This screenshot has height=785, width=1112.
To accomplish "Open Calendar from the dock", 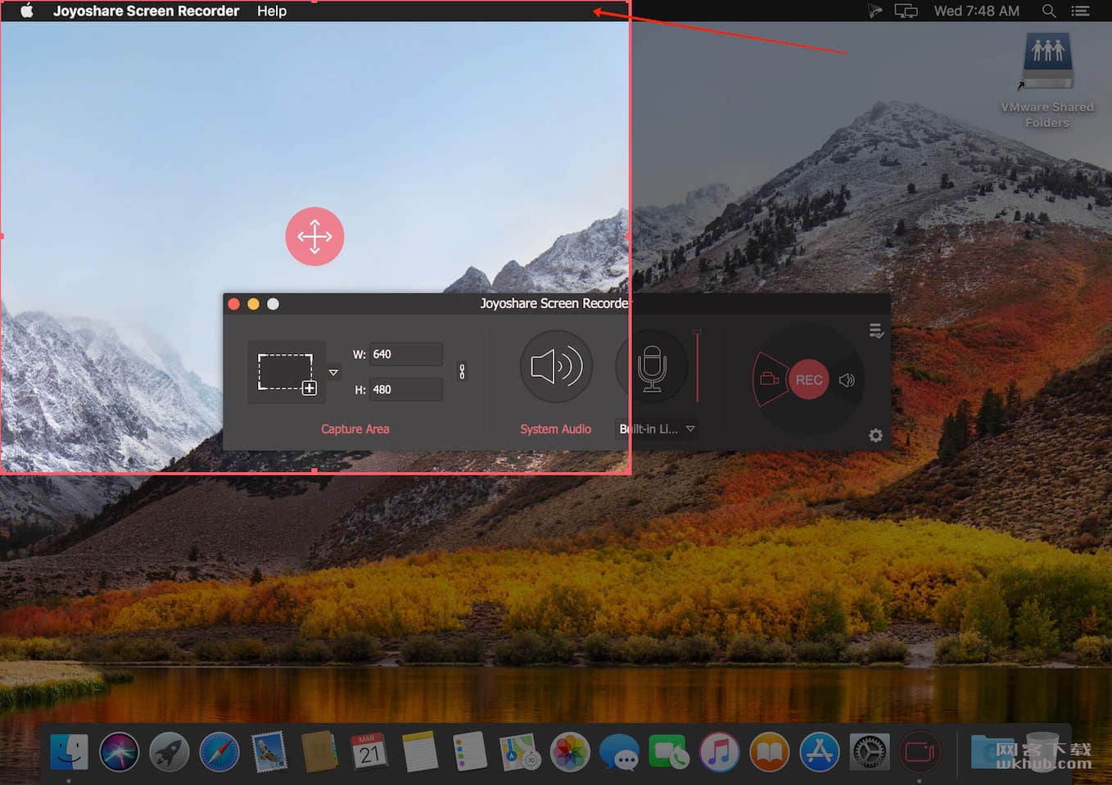I will tap(369, 751).
